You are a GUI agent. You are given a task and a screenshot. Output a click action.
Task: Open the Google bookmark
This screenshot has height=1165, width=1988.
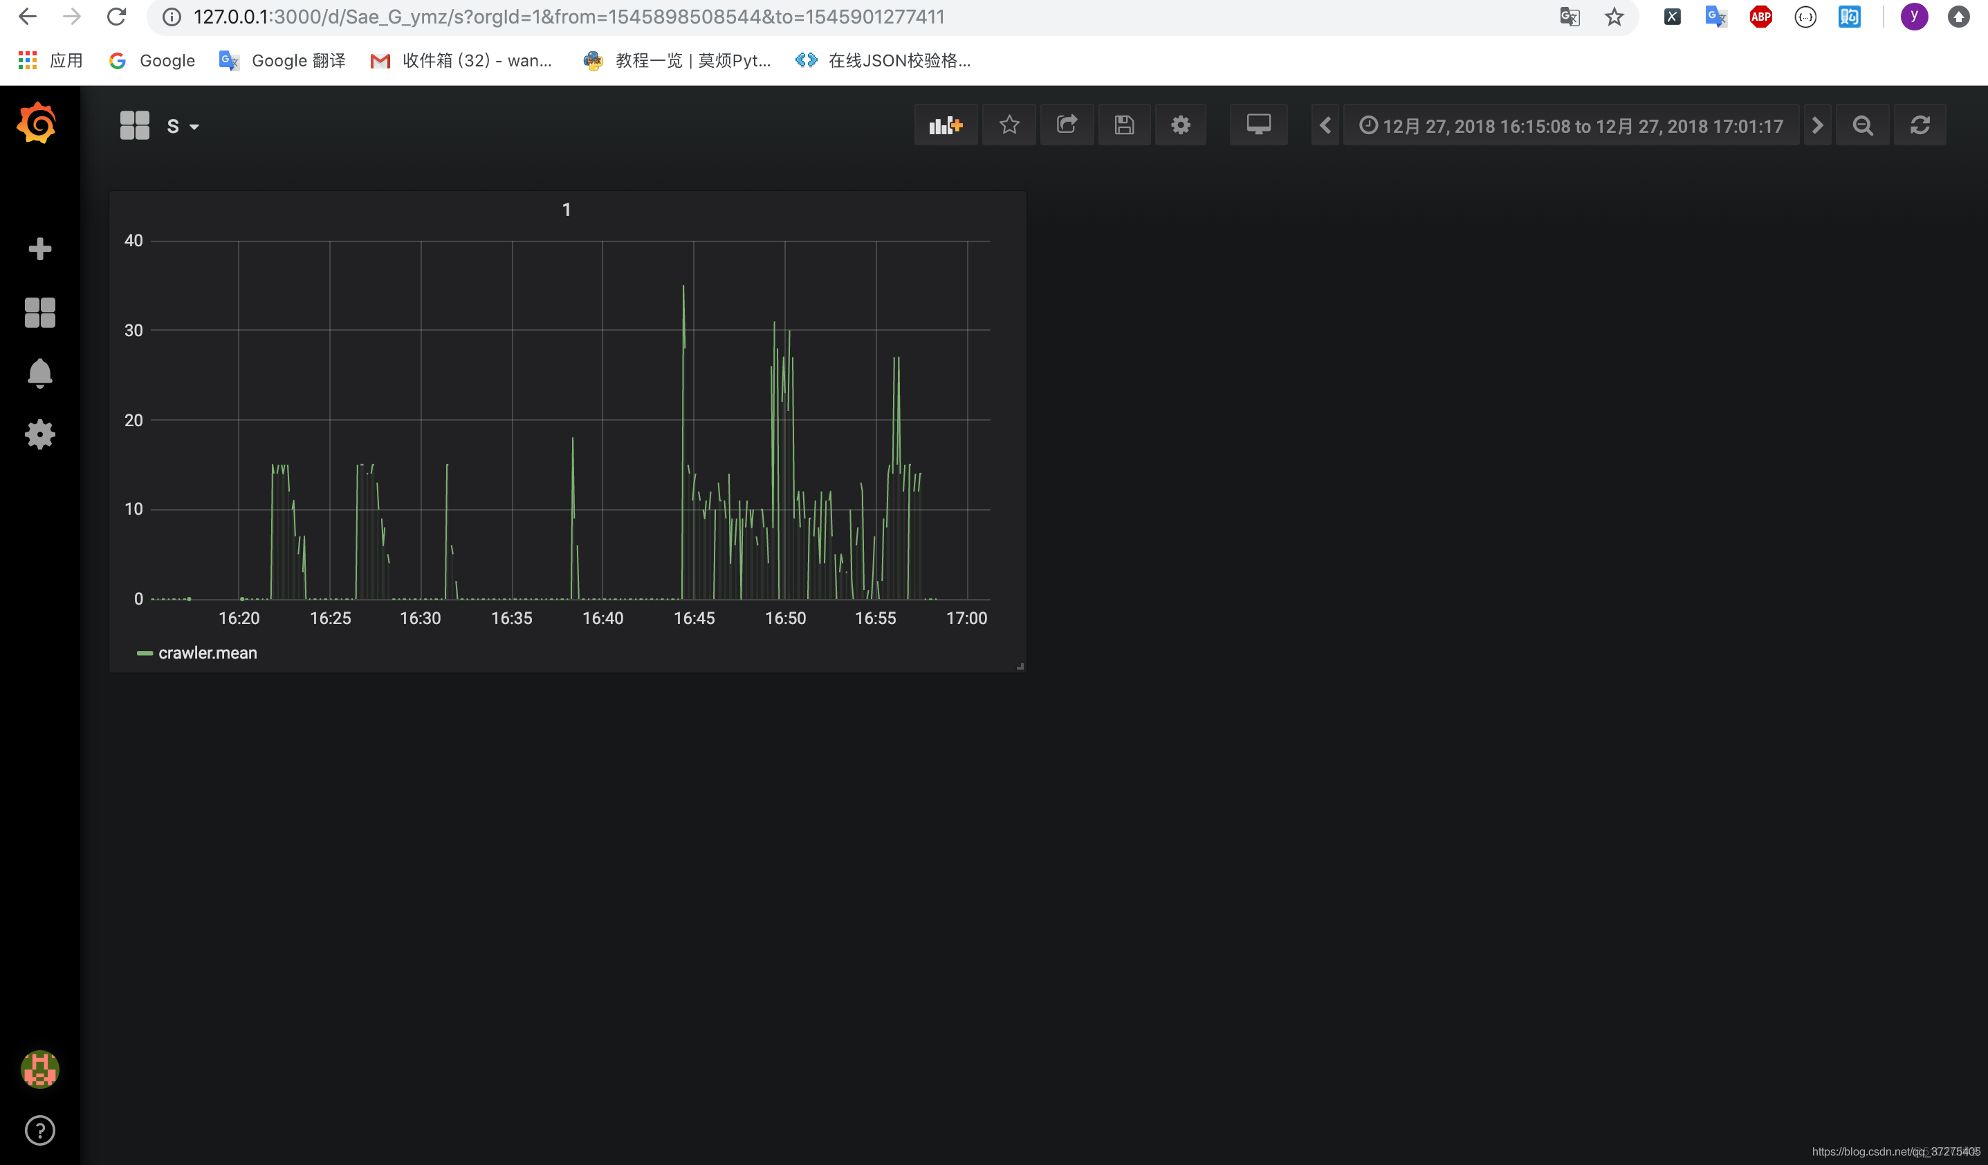tap(152, 61)
